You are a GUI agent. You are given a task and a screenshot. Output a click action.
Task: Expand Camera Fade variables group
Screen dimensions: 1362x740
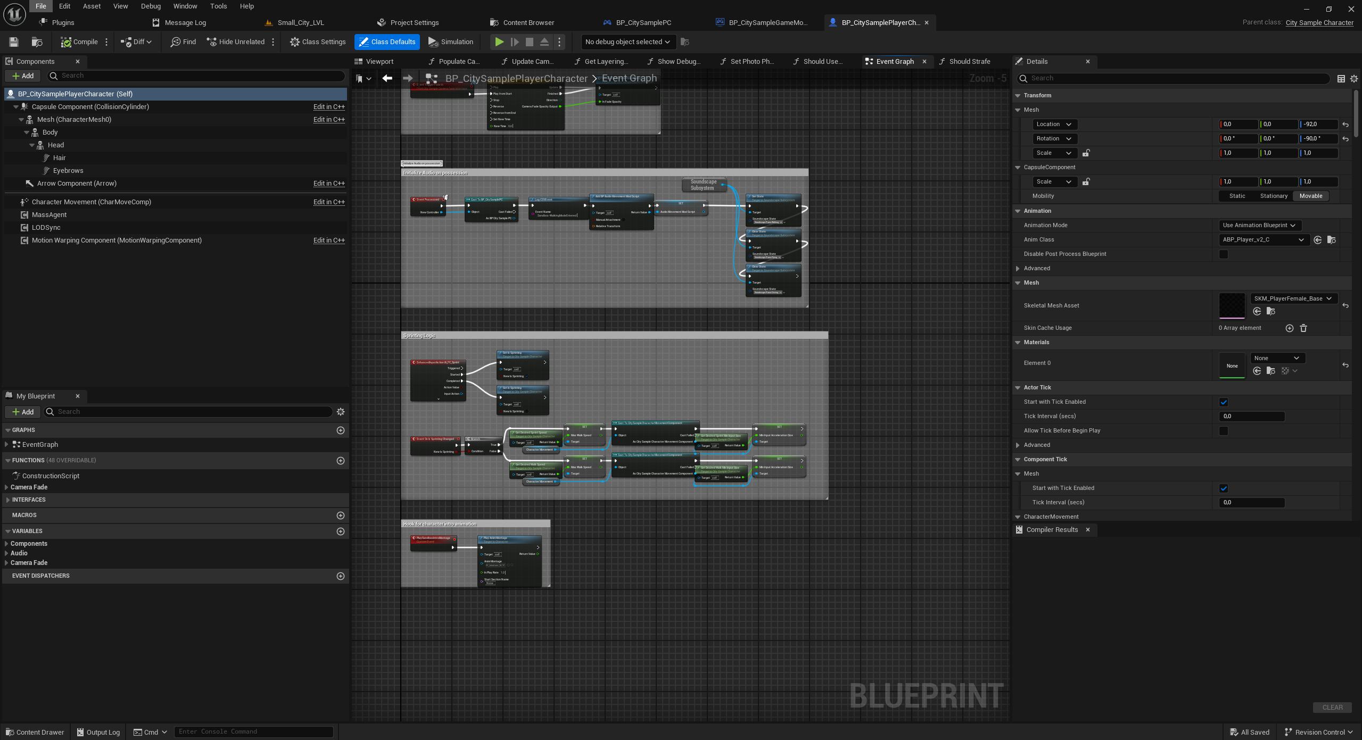[6, 563]
